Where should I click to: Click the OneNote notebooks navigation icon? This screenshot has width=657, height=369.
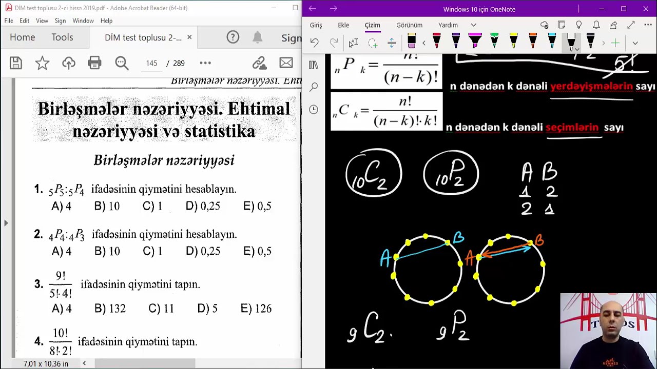click(x=314, y=65)
